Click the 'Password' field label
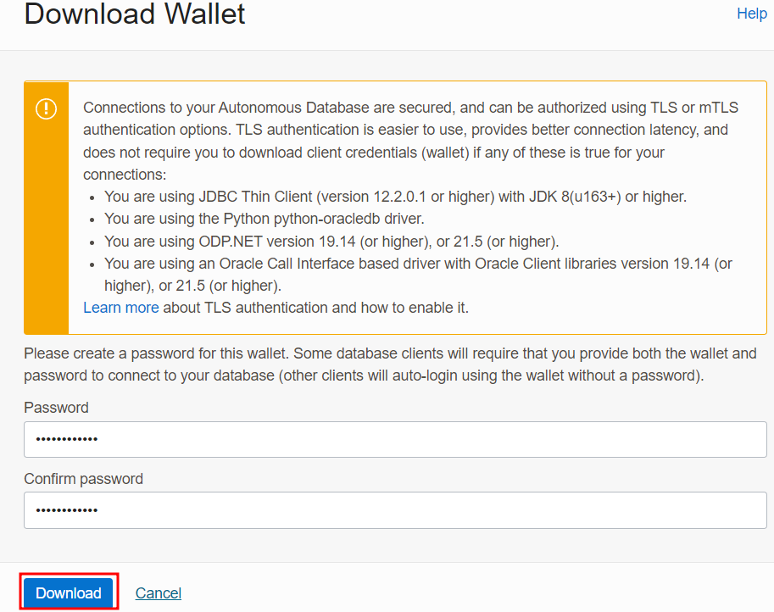Screen dimensions: 774x612 pyautogui.click(x=56, y=408)
